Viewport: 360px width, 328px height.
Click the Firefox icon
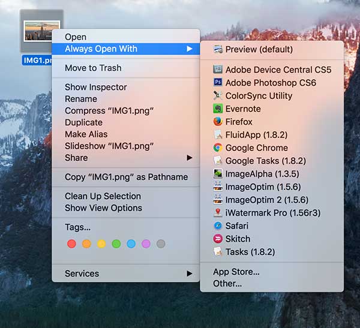(x=218, y=121)
